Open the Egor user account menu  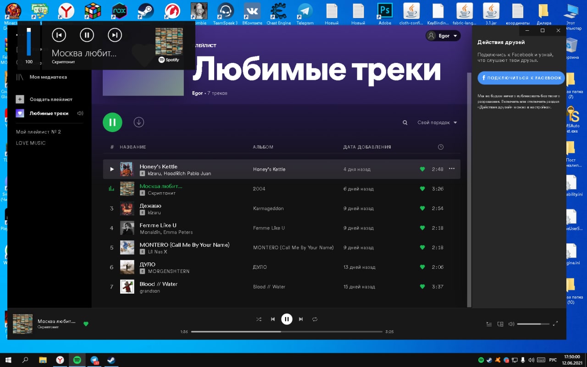(443, 36)
